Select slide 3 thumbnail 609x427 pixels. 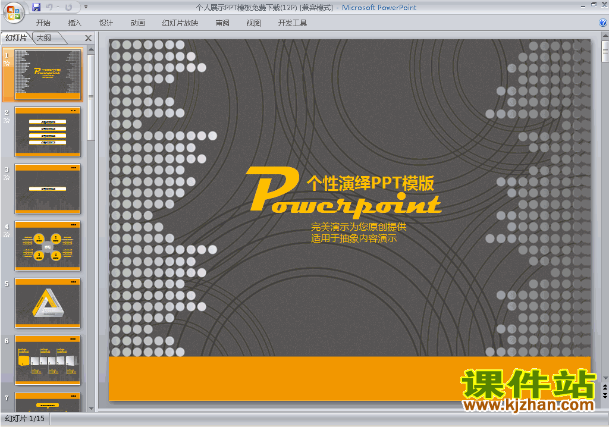(48, 189)
